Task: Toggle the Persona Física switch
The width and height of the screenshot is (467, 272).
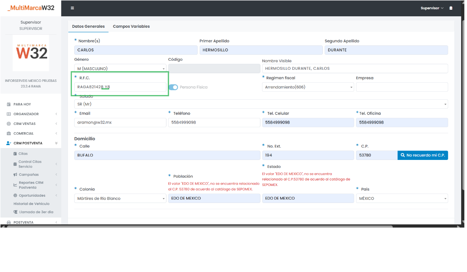Action: tap(173, 87)
